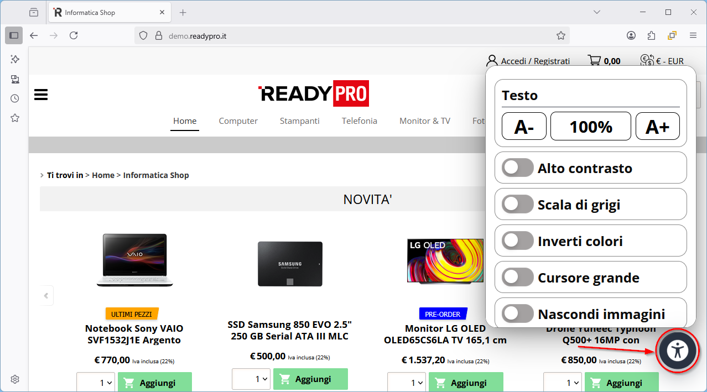This screenshot has width=707, height=392.
Task: Open the LG OLED monitor product image
Action: [445, 261]
